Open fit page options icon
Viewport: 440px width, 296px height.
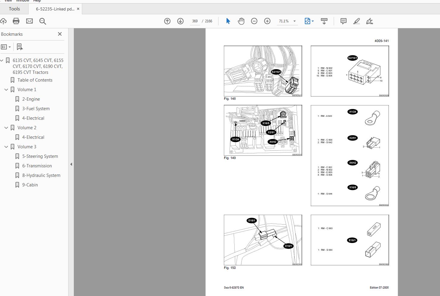(308, 21)
